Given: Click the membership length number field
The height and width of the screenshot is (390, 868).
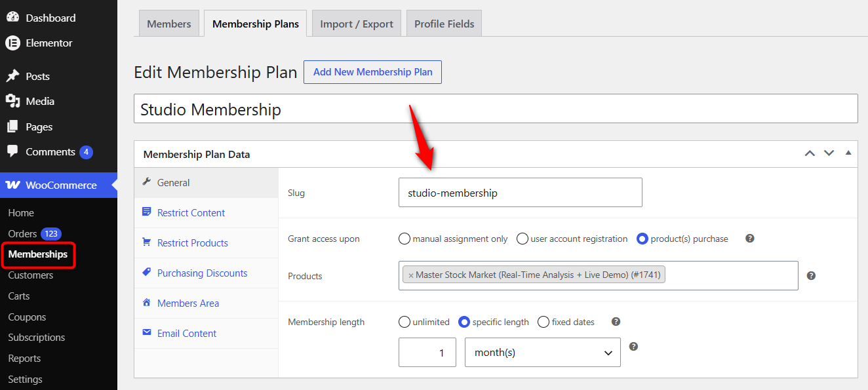Looking at the screenshot, I should coord(427,353).
